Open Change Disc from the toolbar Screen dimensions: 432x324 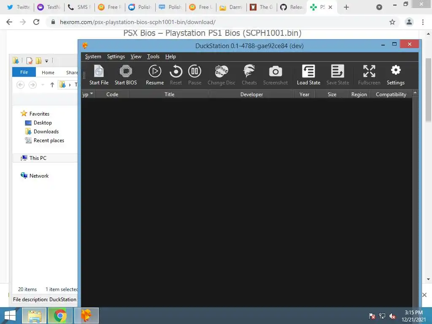(x=221, y=75)
